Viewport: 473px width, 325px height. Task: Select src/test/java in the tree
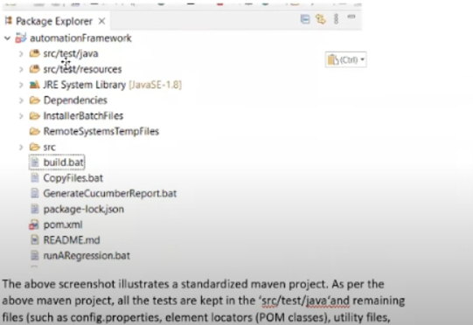(71, 54)
